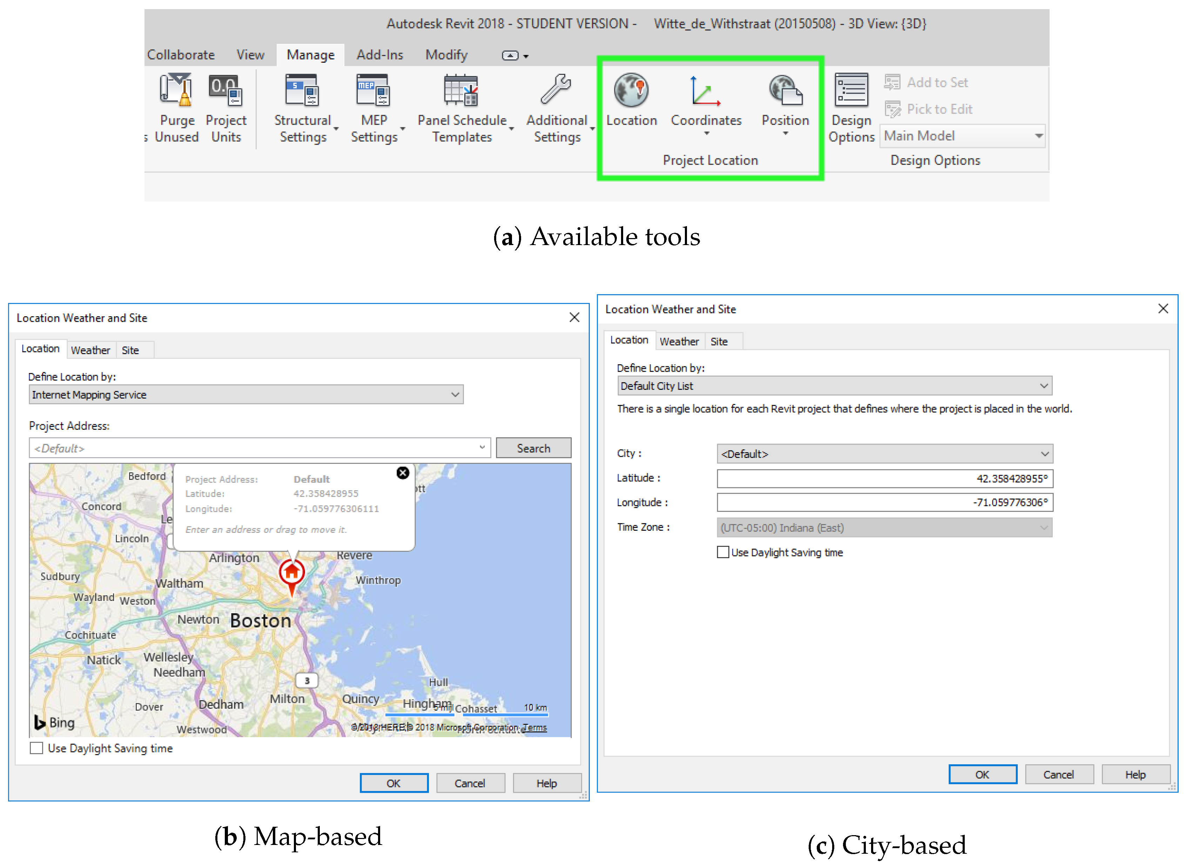Image resolution: width=1186 pixels, height=866 pixels.
Task: Open Site tab in map-based dialog
Action: pyautogui.click(x=130, y=350)
